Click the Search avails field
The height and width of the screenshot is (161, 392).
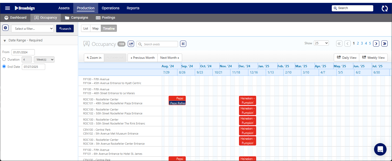pyautogui.click(x=157, y=44)
